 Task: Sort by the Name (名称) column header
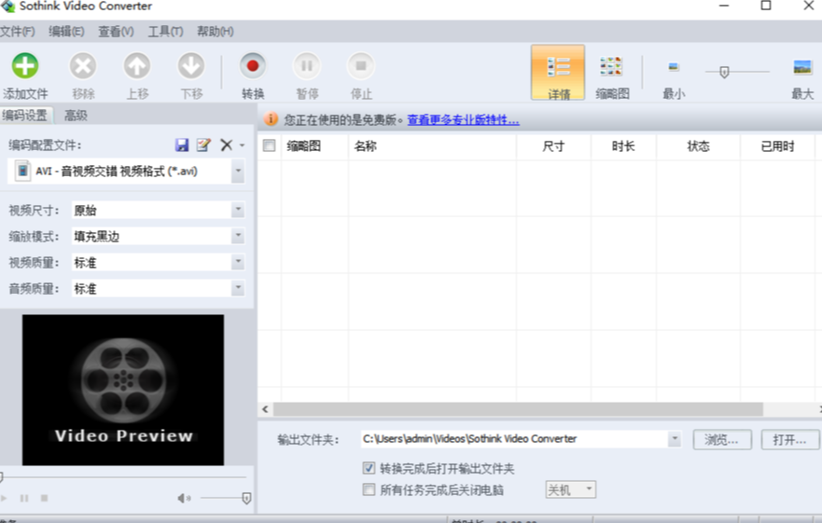[x=433, y=145]
